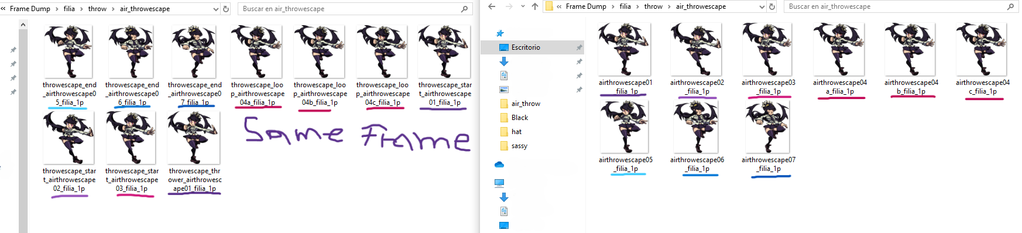Image resolution: width=1022 pixels, height=233 pixels.
Task: Click the This PC monitor icon
Action: coord(499,183)
